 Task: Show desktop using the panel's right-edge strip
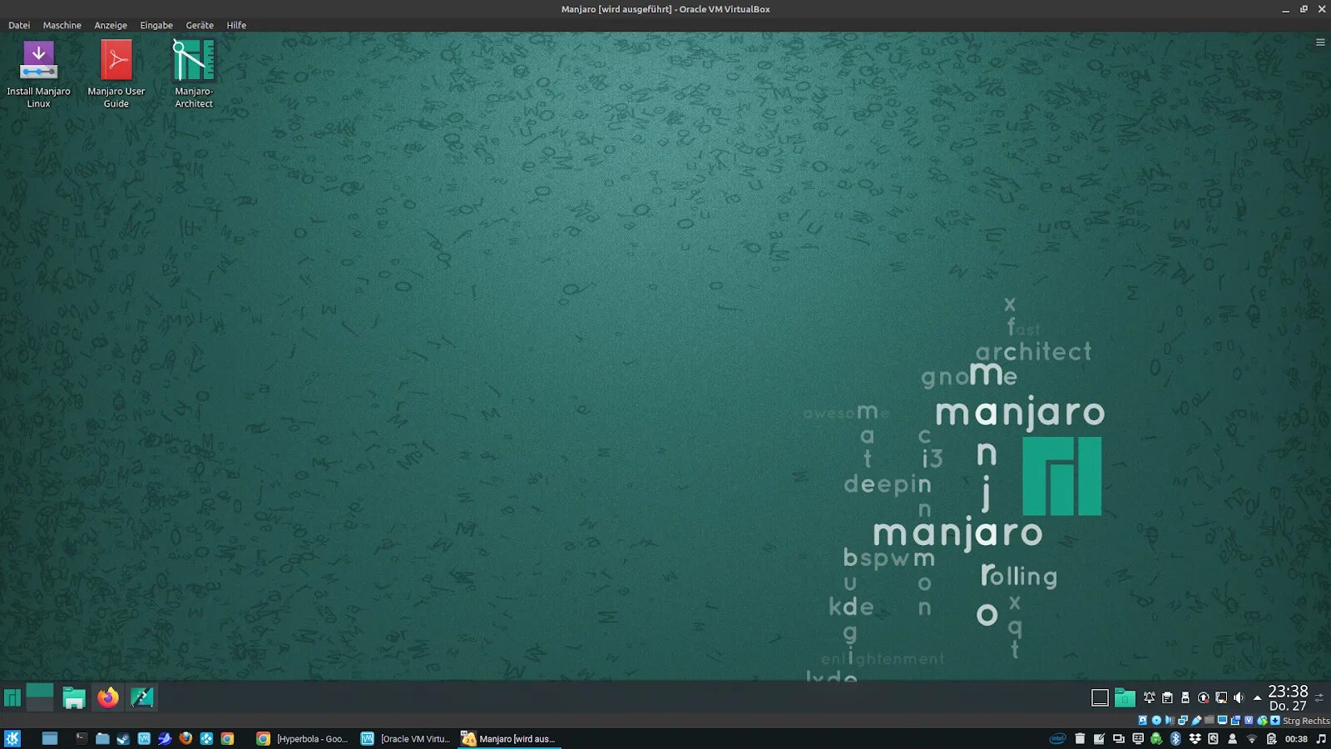coord(1327,697)
